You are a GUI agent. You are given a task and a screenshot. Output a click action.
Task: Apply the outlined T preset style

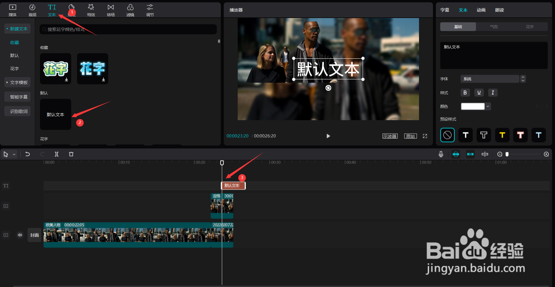484,135
